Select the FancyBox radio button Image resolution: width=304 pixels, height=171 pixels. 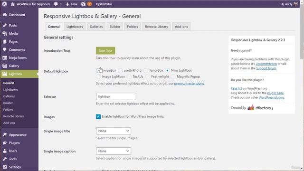point(146,70)
